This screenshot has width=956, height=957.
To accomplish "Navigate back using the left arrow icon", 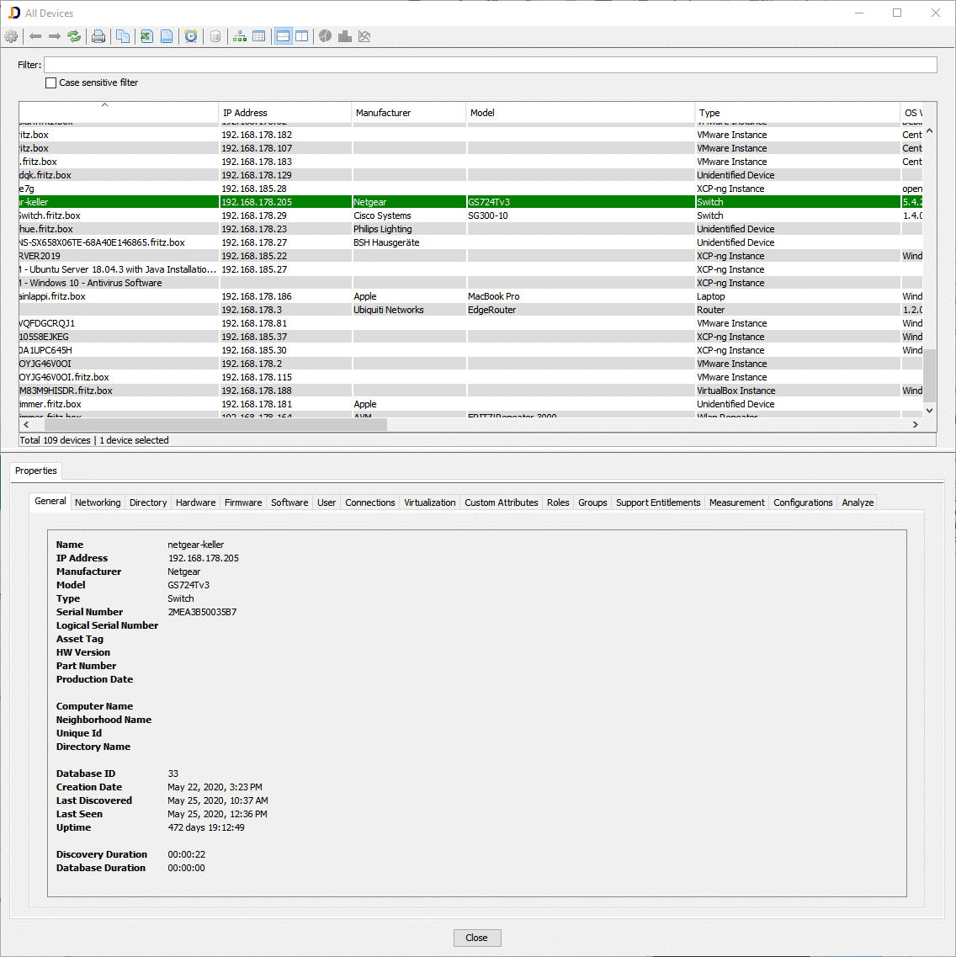I will [x=35, y=36].
